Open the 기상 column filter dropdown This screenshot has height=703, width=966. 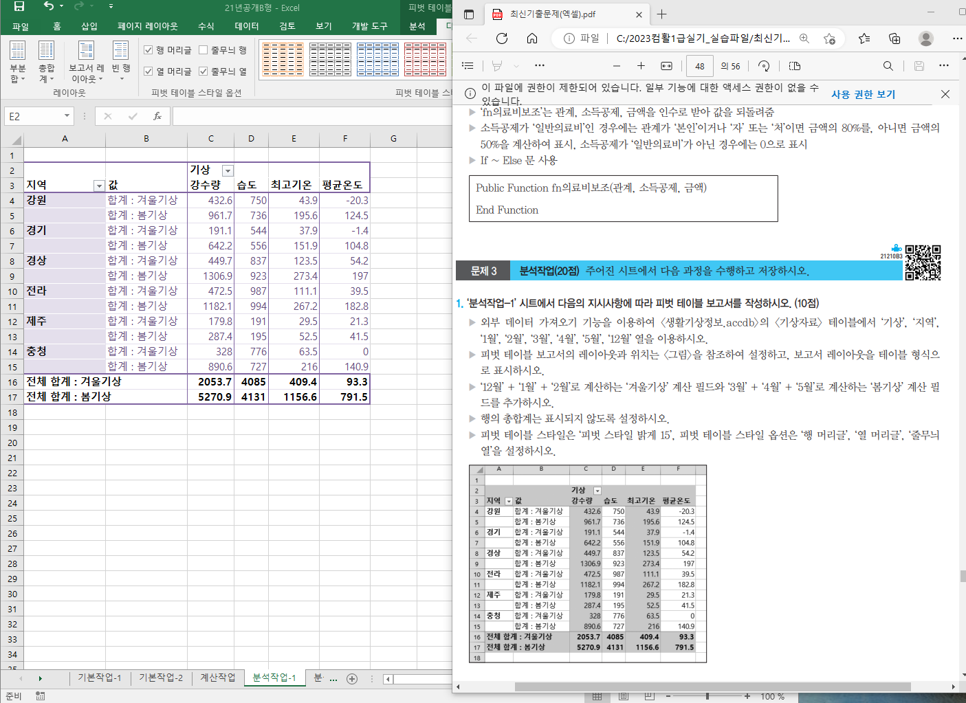coord(228,170)
